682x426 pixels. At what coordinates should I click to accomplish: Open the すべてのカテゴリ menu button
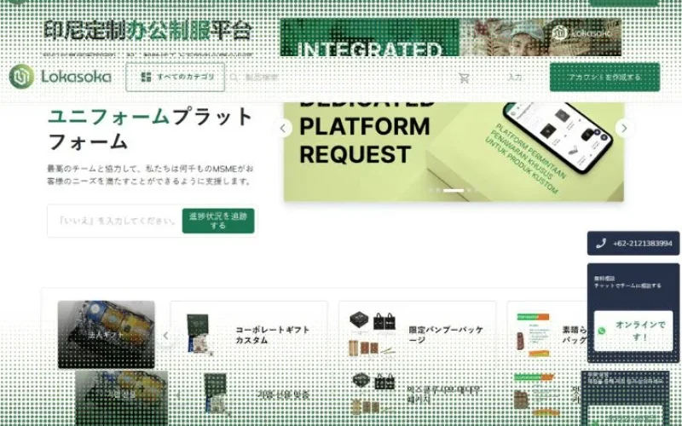pyautogui.click(x=176, y=77)
